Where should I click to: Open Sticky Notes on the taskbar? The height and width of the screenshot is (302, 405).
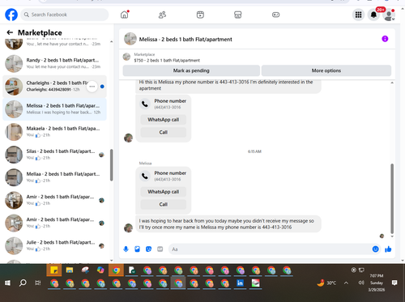pyautogui.click(x=54, y=270)
